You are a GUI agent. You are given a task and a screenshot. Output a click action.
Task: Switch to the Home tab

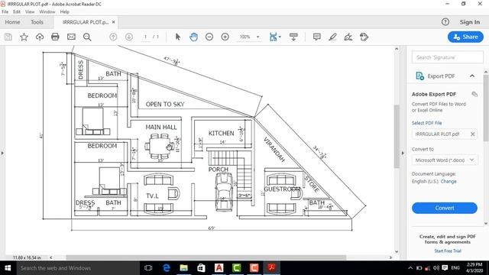click(12, 22)
